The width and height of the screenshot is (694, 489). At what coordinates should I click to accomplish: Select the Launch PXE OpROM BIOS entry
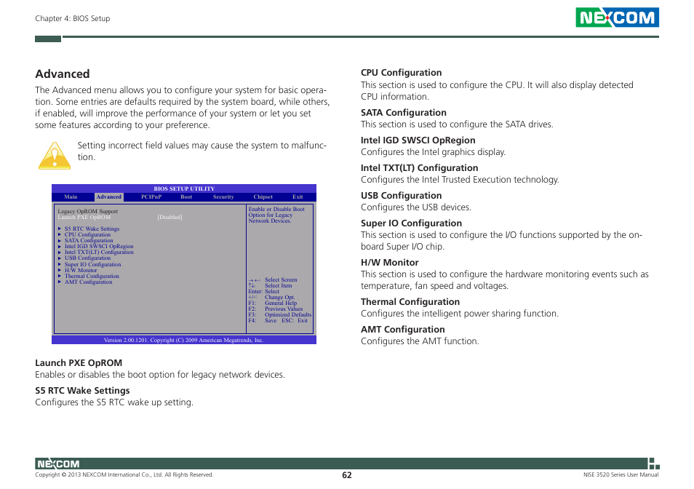[x=84, y=218]
